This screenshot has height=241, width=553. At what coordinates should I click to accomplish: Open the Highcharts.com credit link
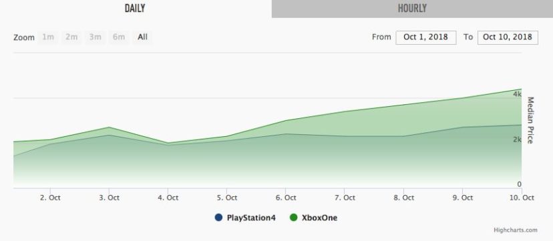pos(516,230)
